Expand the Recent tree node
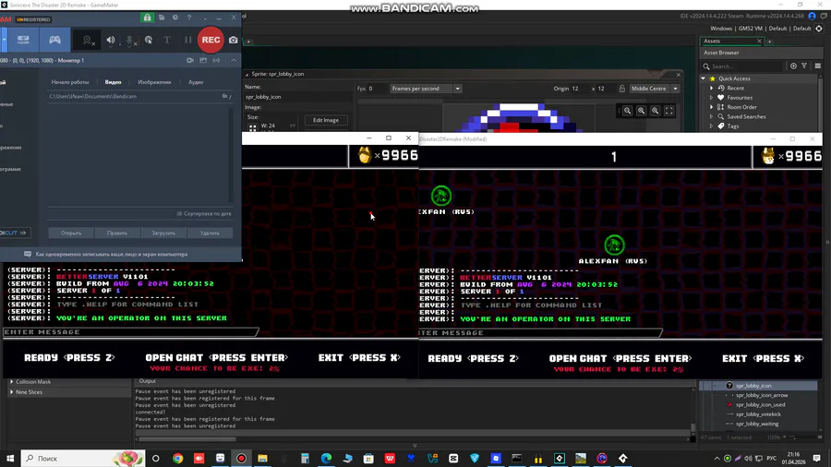 712,88
